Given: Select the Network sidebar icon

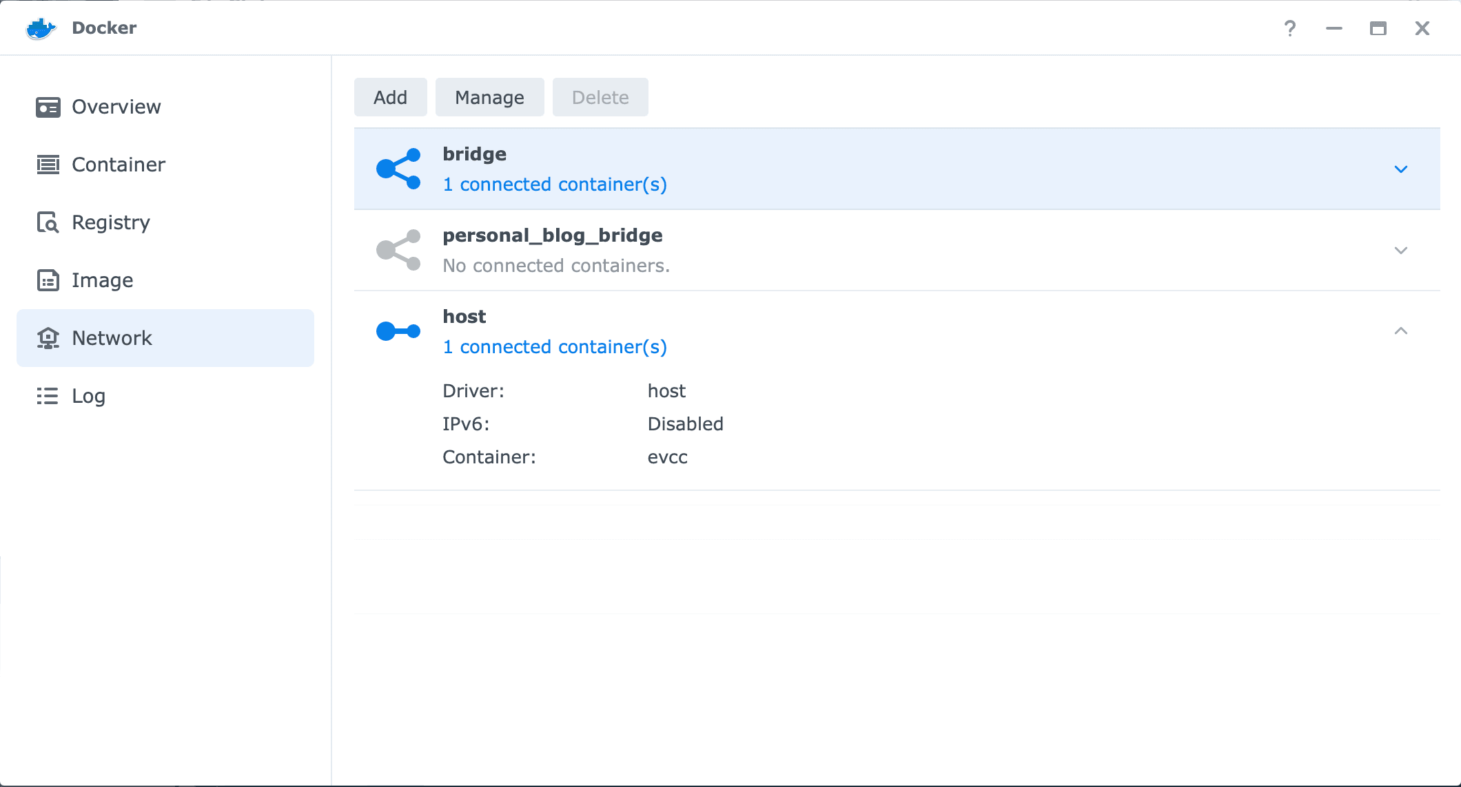Looking at the screenshot, I should (x=48, y=338).
